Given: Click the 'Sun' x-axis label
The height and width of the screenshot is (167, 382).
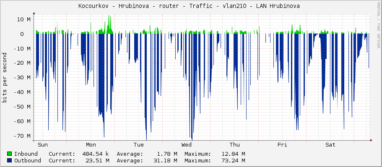Looking at the screenshot, I should 43,145.
